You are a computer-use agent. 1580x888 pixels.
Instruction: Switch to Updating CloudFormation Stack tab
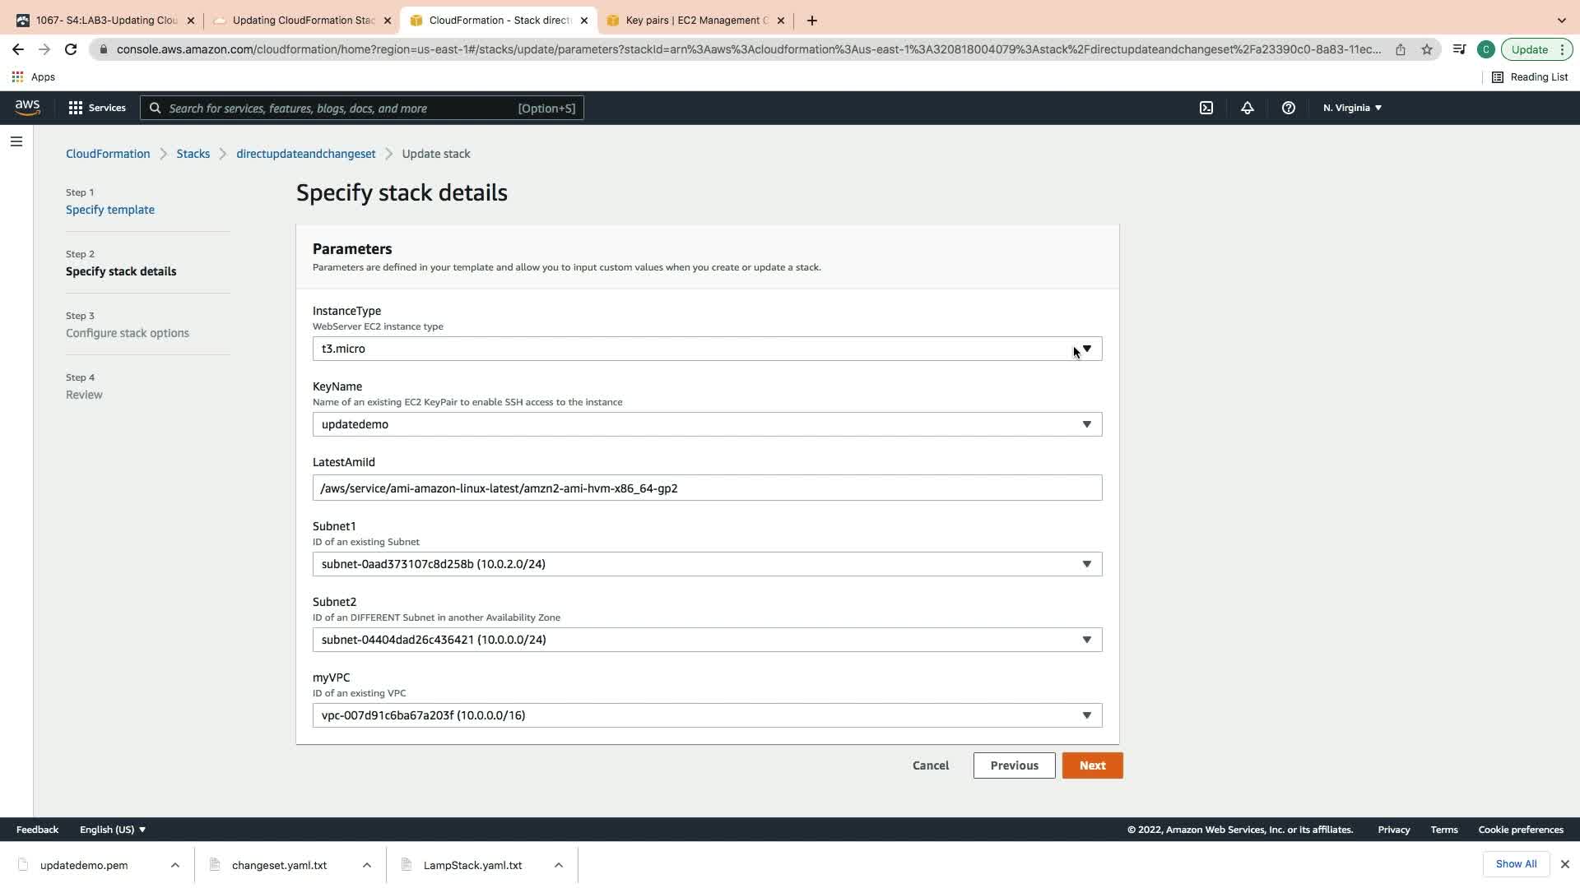pos(302,21)
